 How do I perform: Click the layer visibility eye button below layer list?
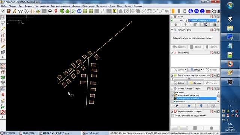tap(205, 24)
